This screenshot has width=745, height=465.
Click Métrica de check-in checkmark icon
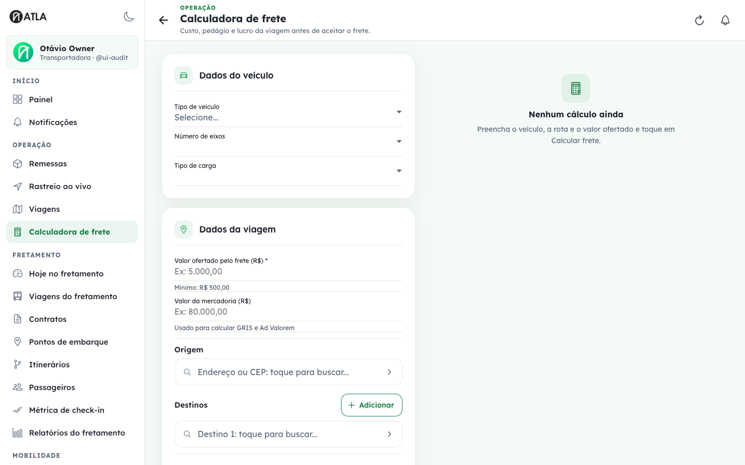coord(18,410)
